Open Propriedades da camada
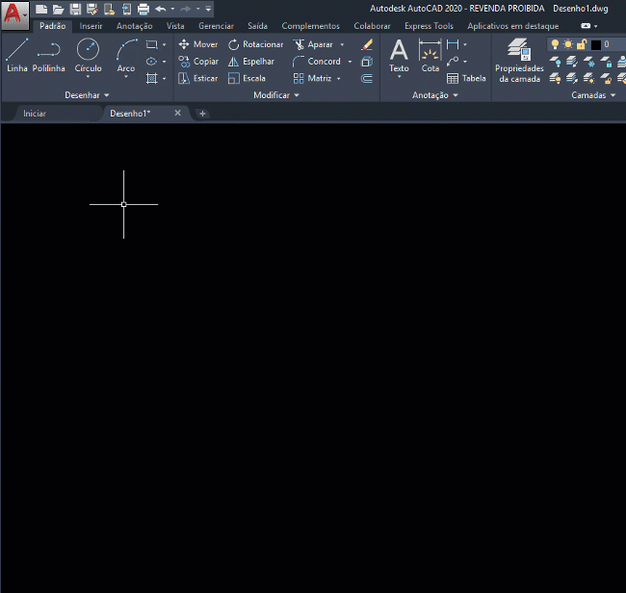Screen dimensions: 626x593 point(519,61)
